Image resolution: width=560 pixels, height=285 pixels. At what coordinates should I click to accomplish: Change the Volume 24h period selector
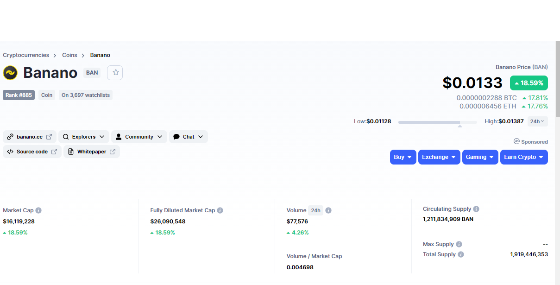(x=316, y=210)
